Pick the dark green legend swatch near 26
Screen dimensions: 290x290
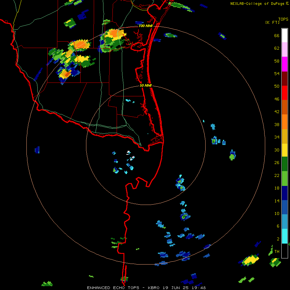click(285, 164)
